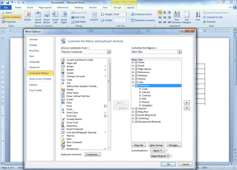Uncheck the Home tab checkbox
The image size is (237, 170).
pyautogui.click(x=136, y=63)
